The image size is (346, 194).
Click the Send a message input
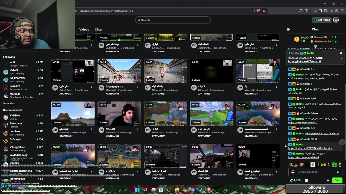[x=315, y=172]
